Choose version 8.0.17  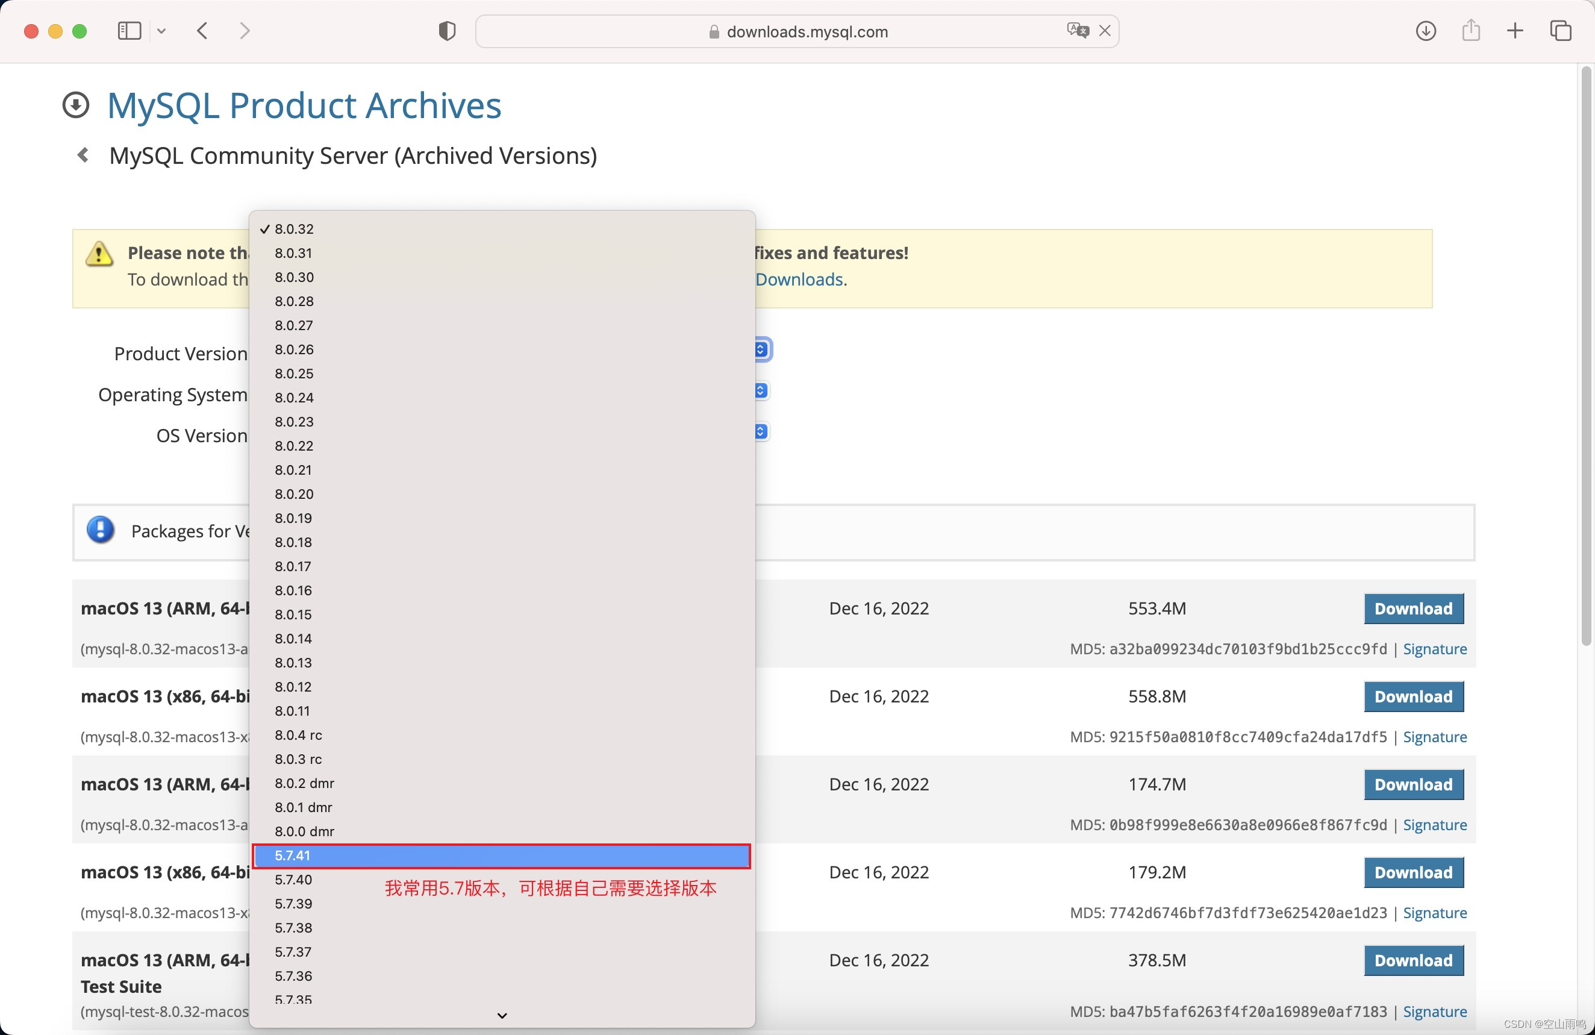[x=502, y=567]
